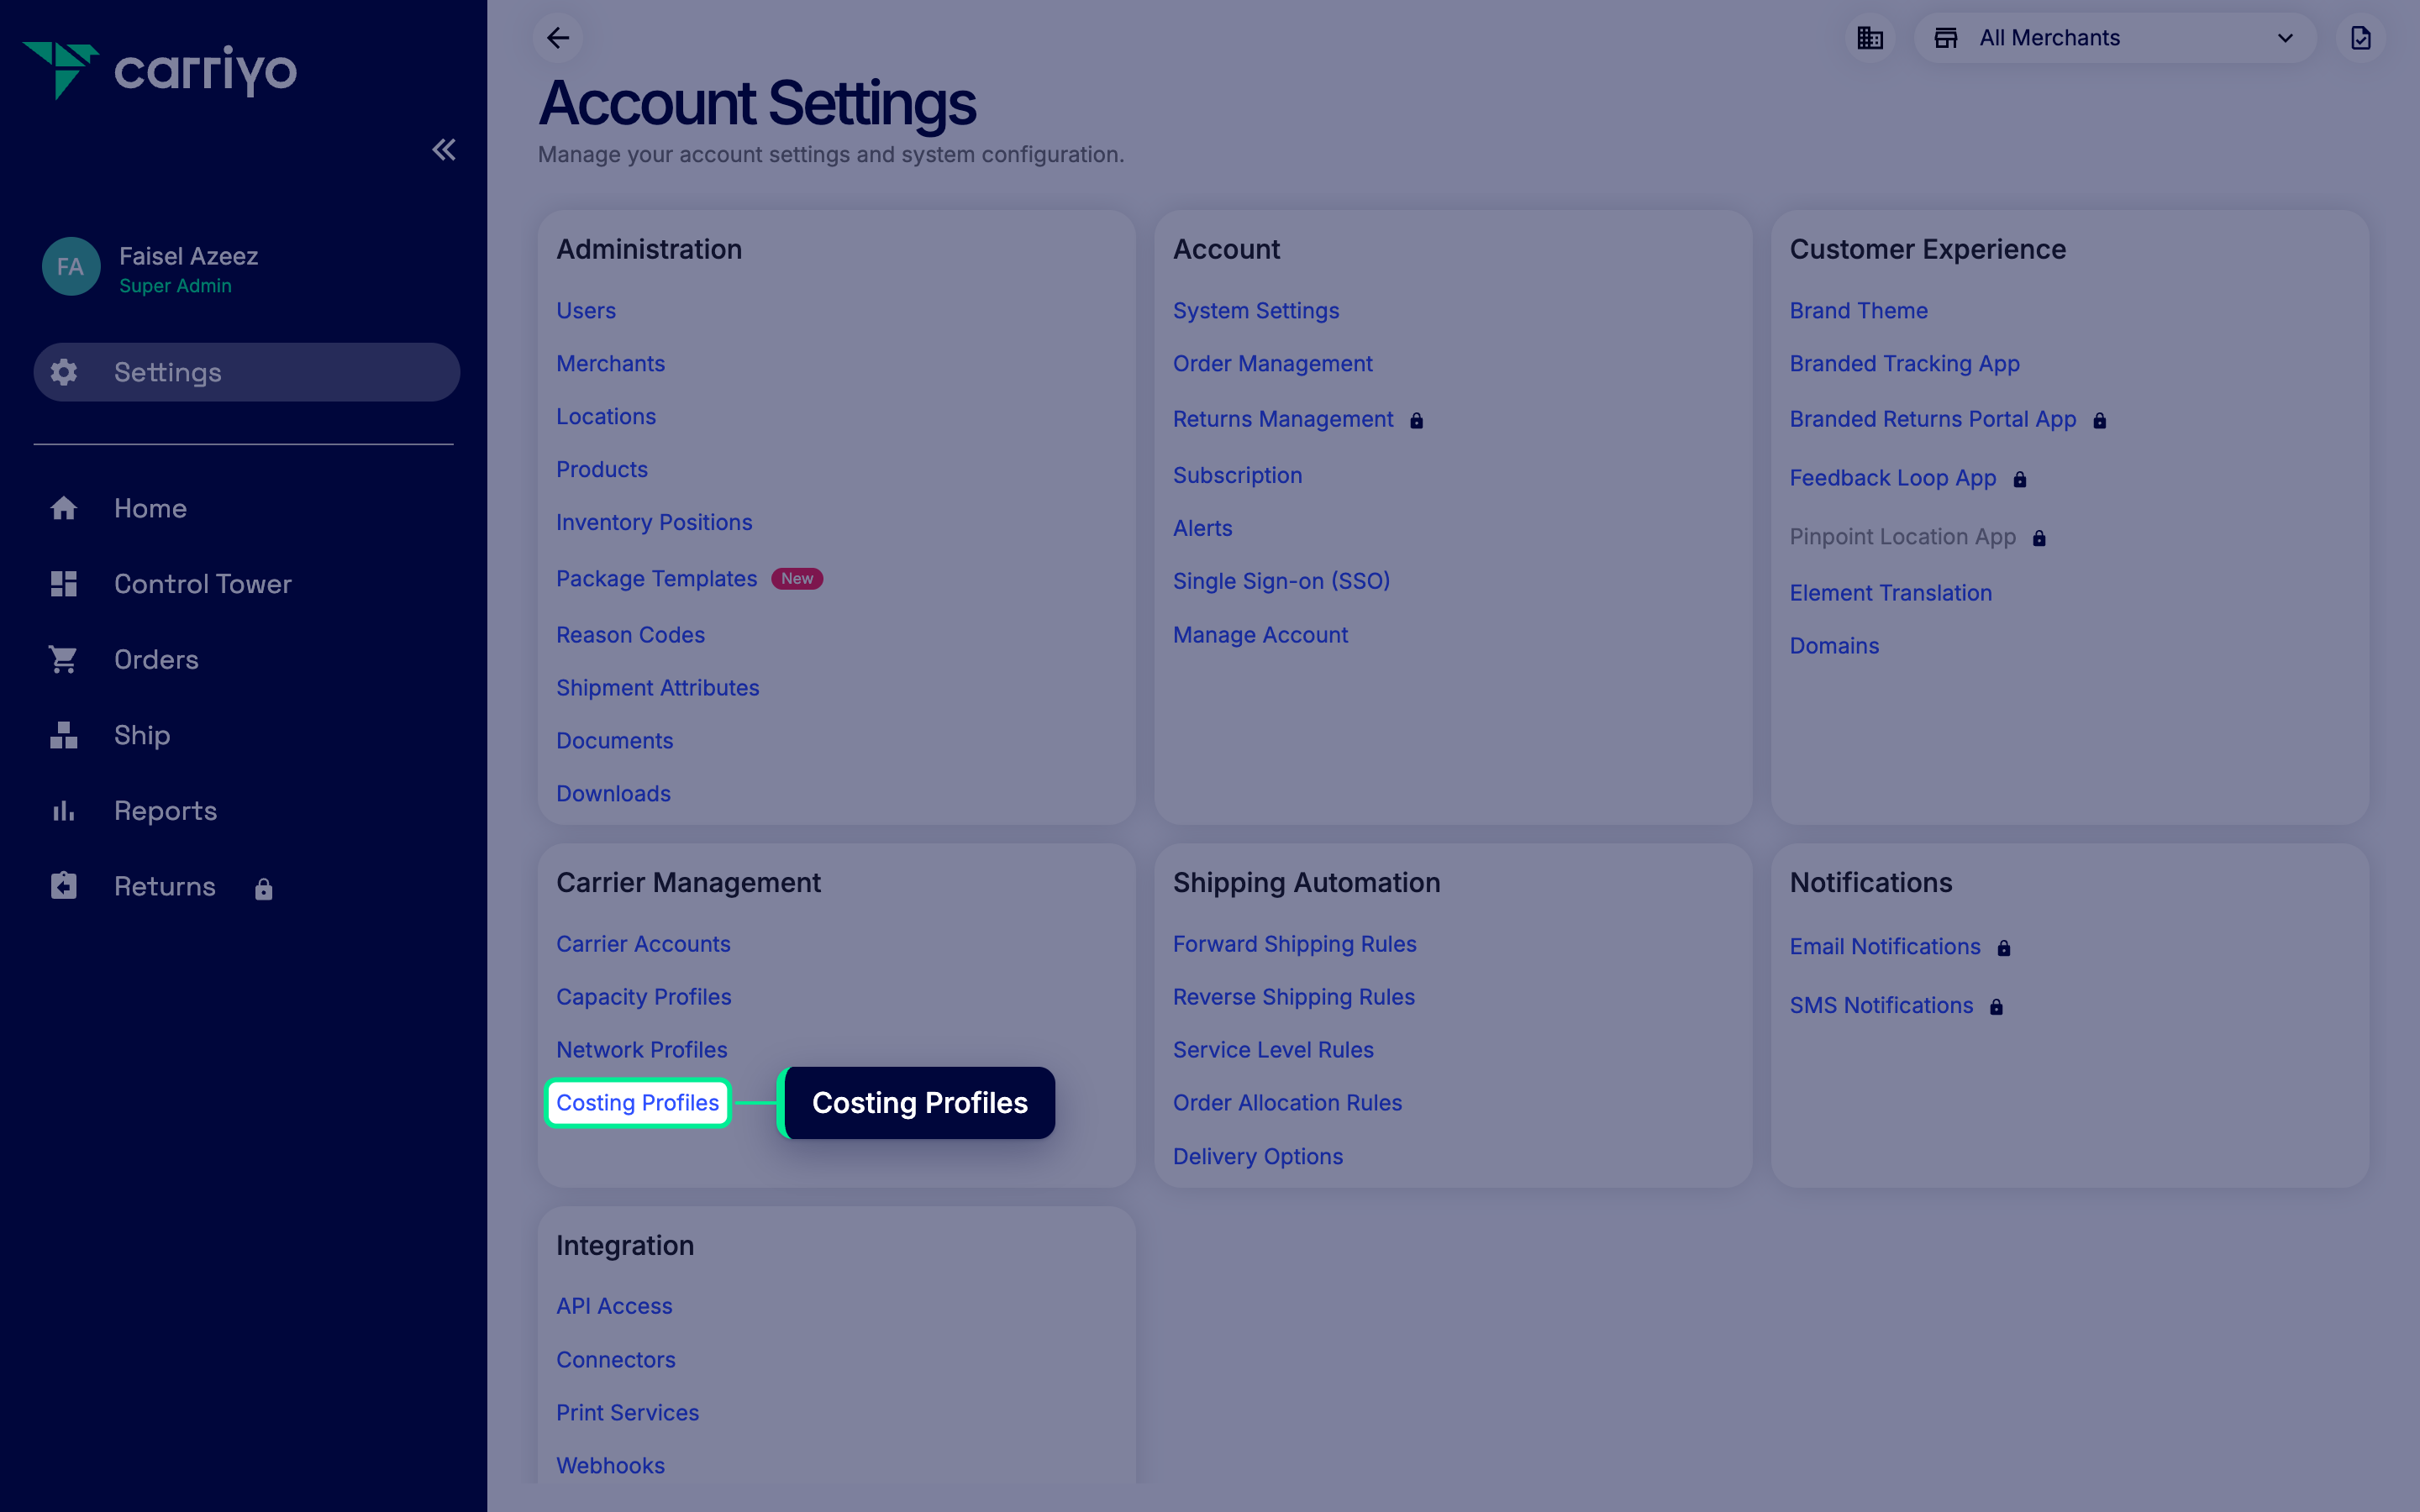The height and width of the screenshot is (1512, 2420).
Task: Go to Locations settings
Action: point(606,417)
